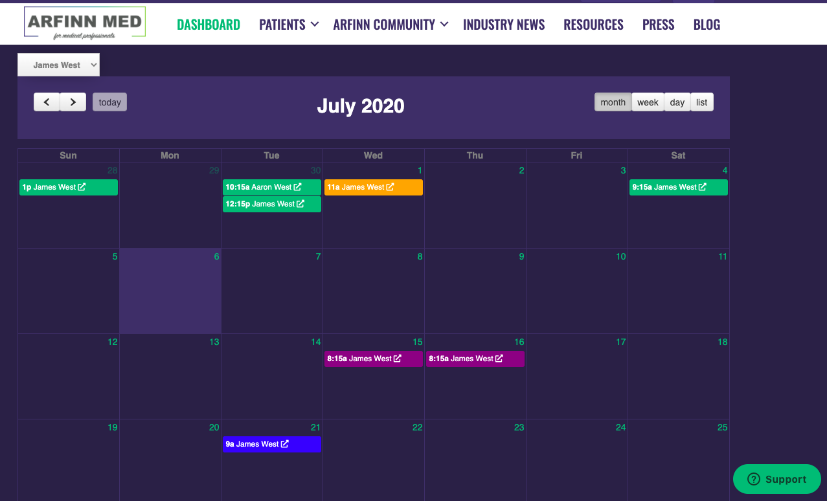Open the Industry News page
The height and width of the screenshot is (501, 827).
point(504,25)
